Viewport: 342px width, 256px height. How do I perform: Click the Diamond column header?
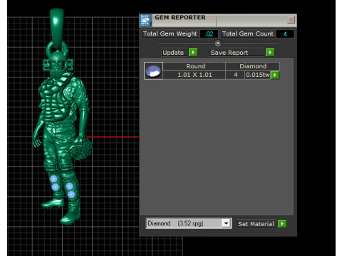click(253, 66)
